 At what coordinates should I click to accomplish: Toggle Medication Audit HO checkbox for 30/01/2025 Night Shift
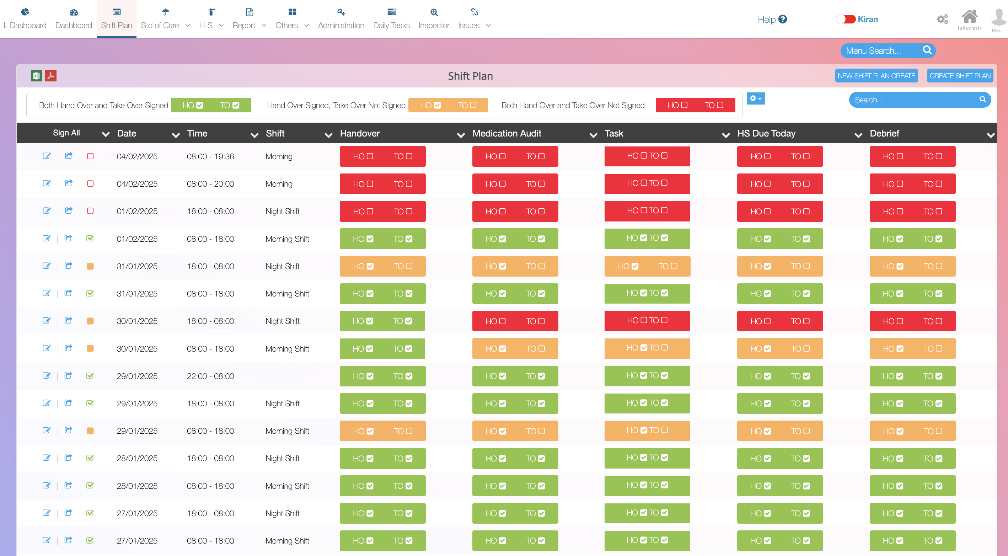coord(503,321)
